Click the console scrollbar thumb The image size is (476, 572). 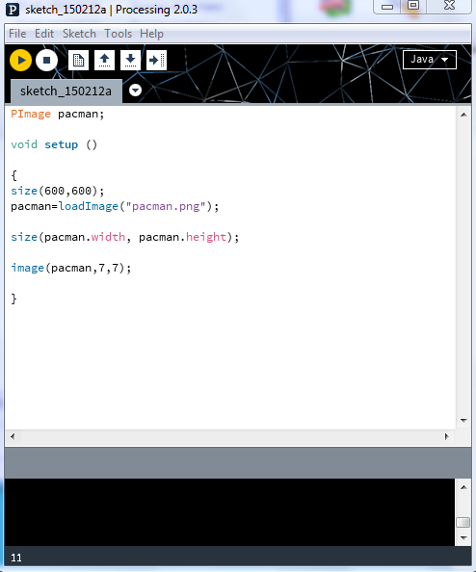[x=463, y=522]
